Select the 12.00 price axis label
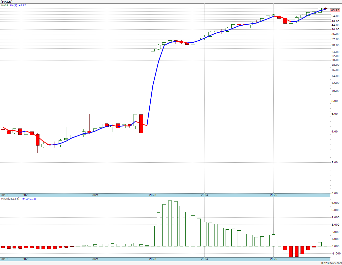 click(335, 83)
